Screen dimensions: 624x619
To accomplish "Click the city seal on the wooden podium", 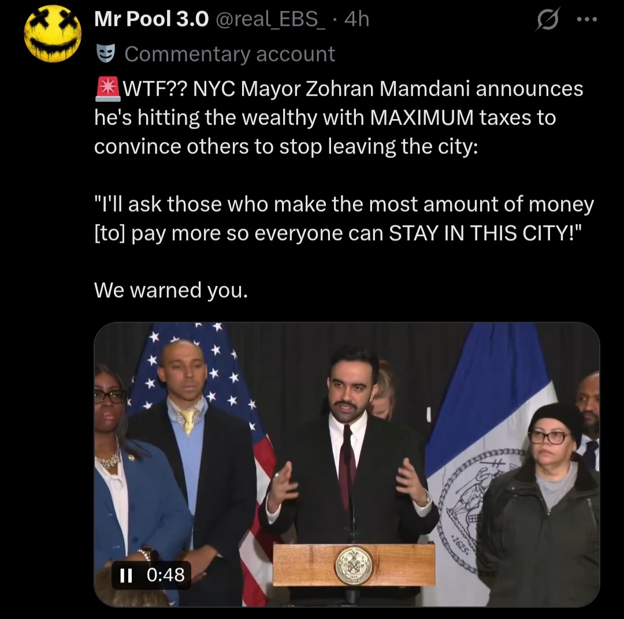I will coord(354,565).
